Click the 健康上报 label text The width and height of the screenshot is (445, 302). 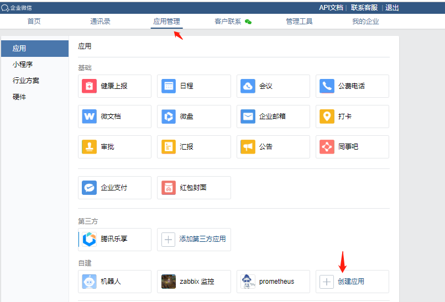pos(114,86)
